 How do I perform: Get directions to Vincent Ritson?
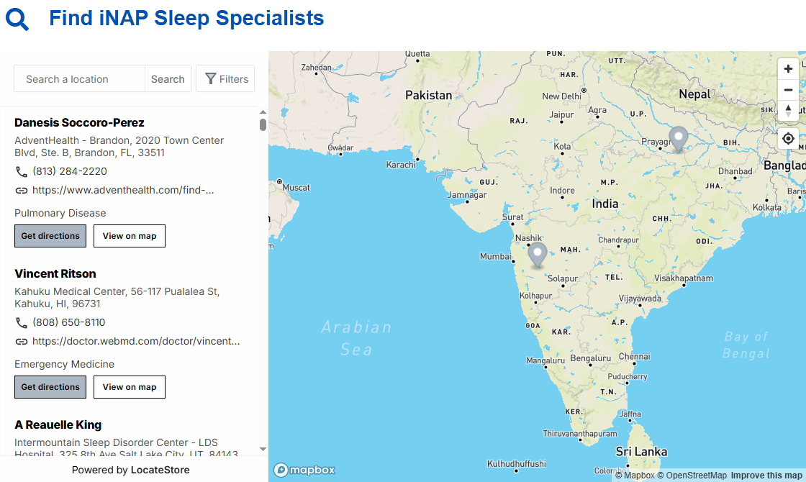click(x=50, y=387)
